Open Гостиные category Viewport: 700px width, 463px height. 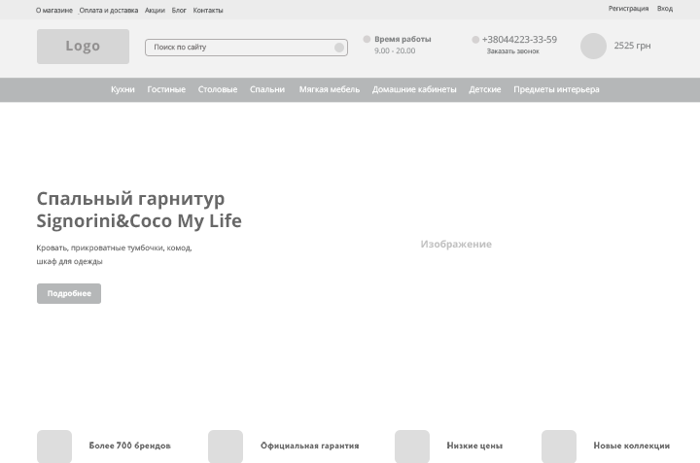166,89
